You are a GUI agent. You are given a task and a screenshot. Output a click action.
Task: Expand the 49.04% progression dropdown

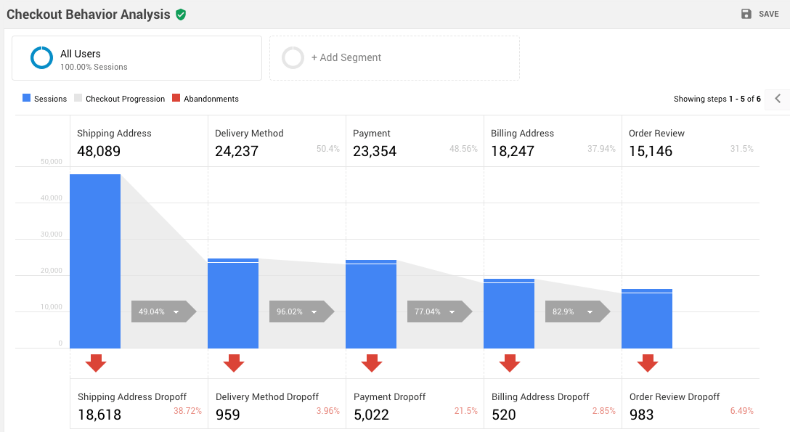click(x=176, y=312)
